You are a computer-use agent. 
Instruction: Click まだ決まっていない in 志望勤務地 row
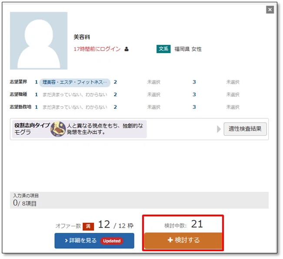pos(75,107)
